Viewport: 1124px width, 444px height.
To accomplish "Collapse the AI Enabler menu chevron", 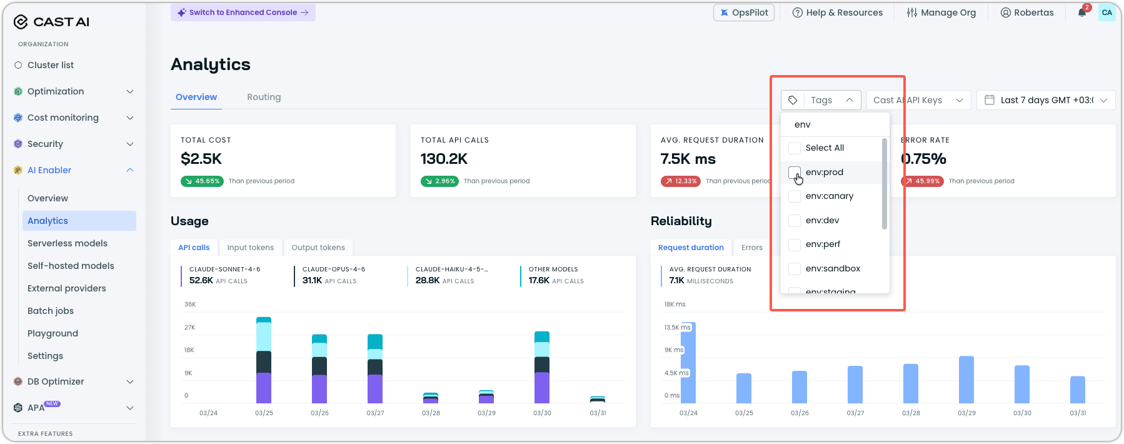I will coord(130,170).
